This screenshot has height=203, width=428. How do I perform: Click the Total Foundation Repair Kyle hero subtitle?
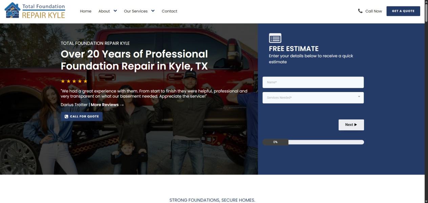point(95,43)
